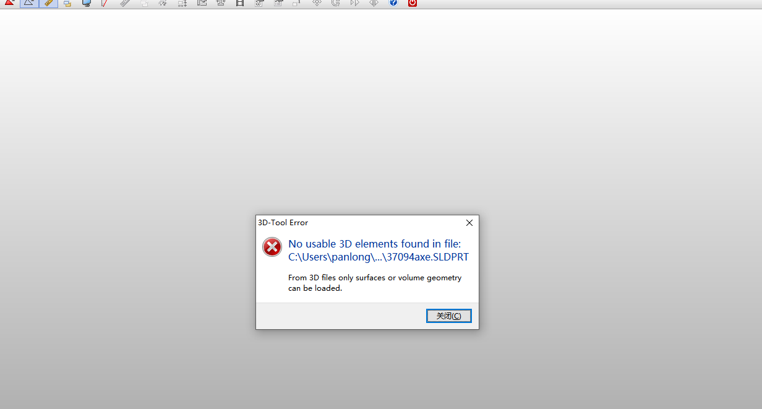Click the gray circular rotate arrow icon
The image size is (762, 409).
point(335,3)
